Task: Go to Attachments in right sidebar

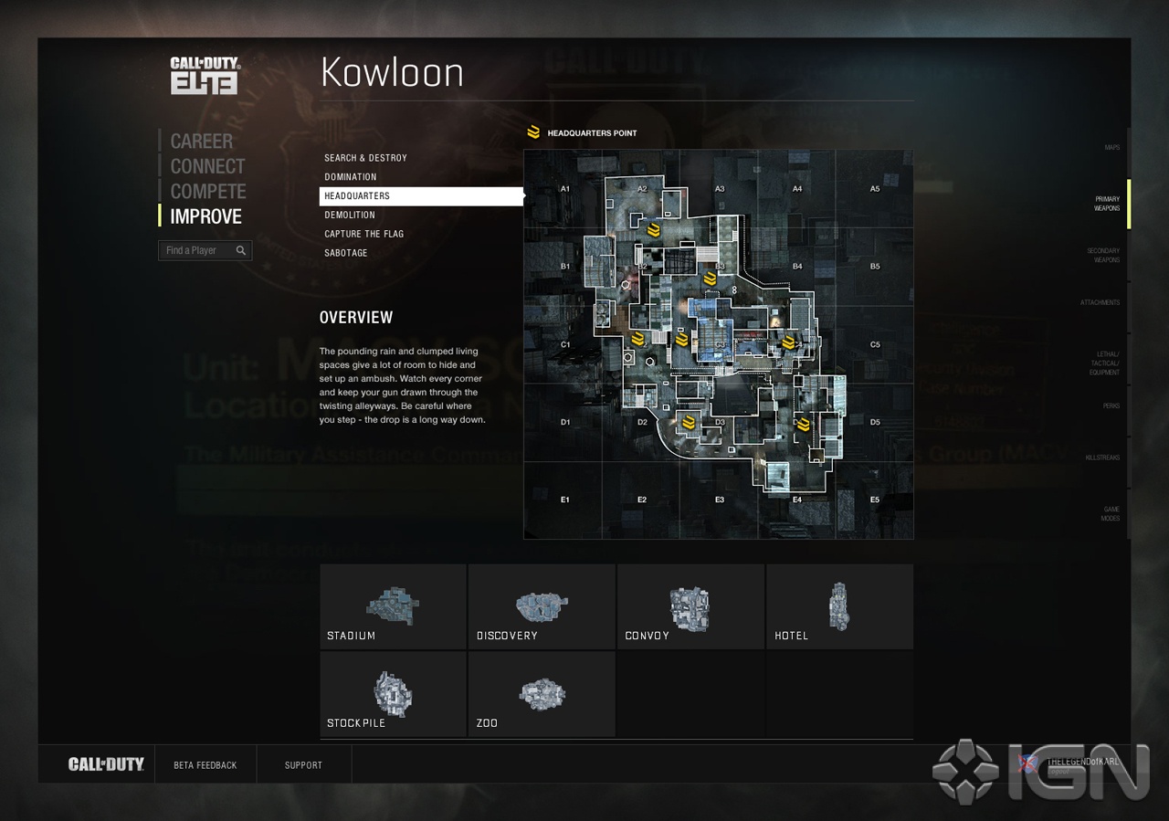Action: (1100, 302)
